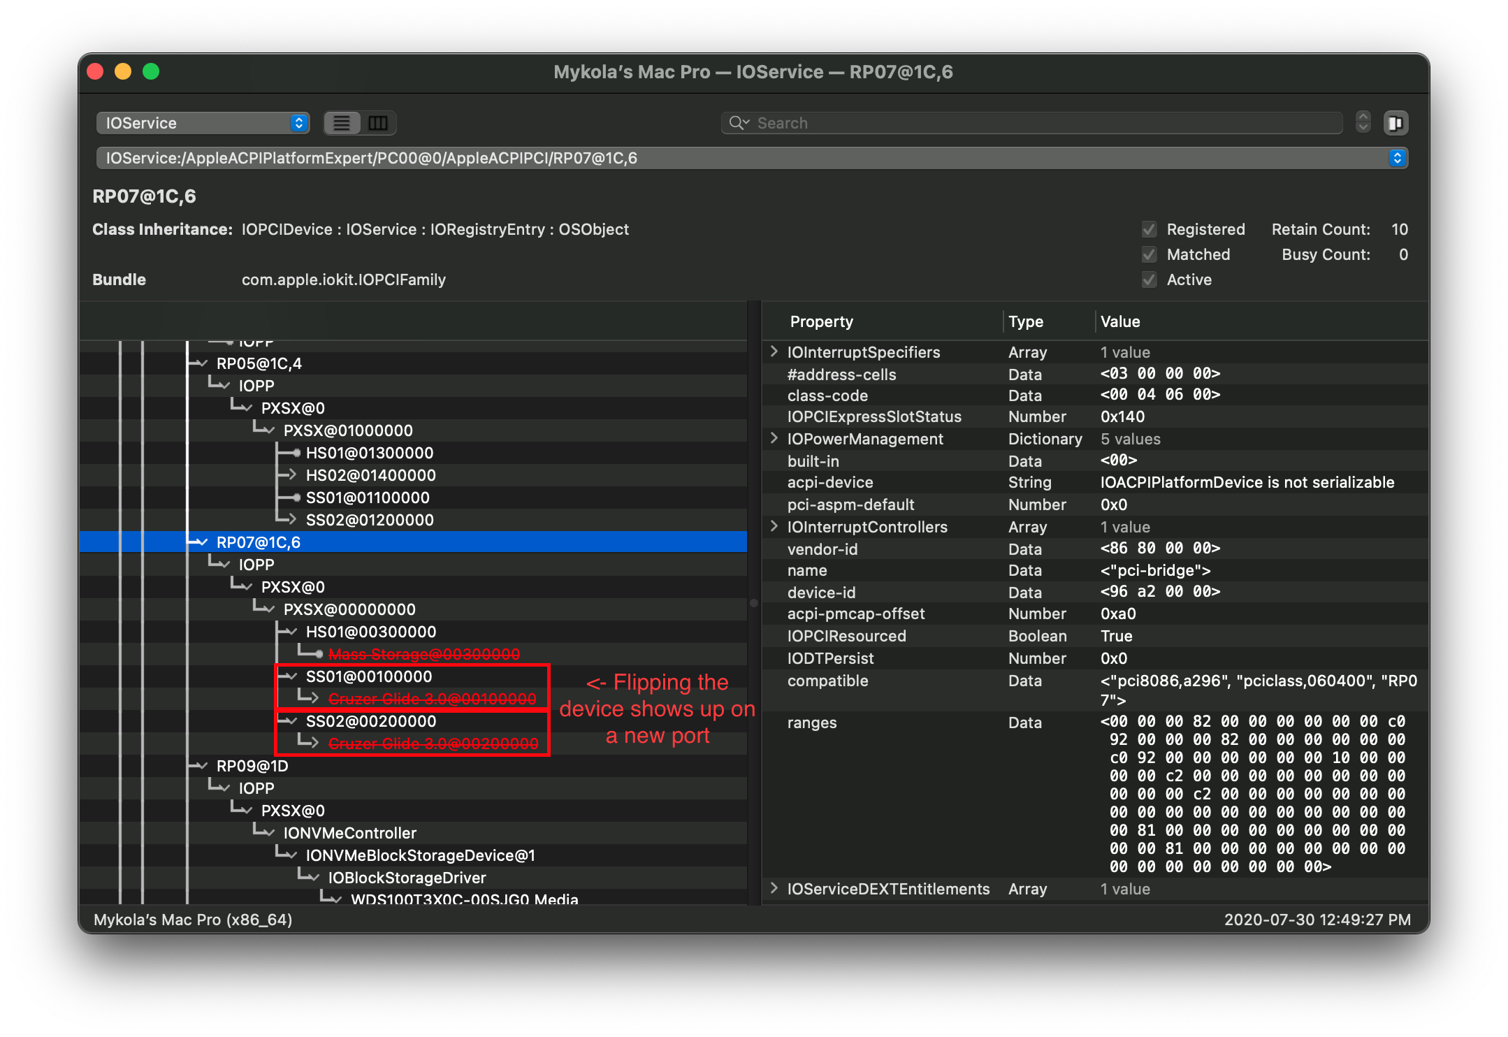Image resolution: width=1508 pixels, height=1037 pixels.
Task: Expand the IOPowerManagement dictionary
Action: pos(774,438)
